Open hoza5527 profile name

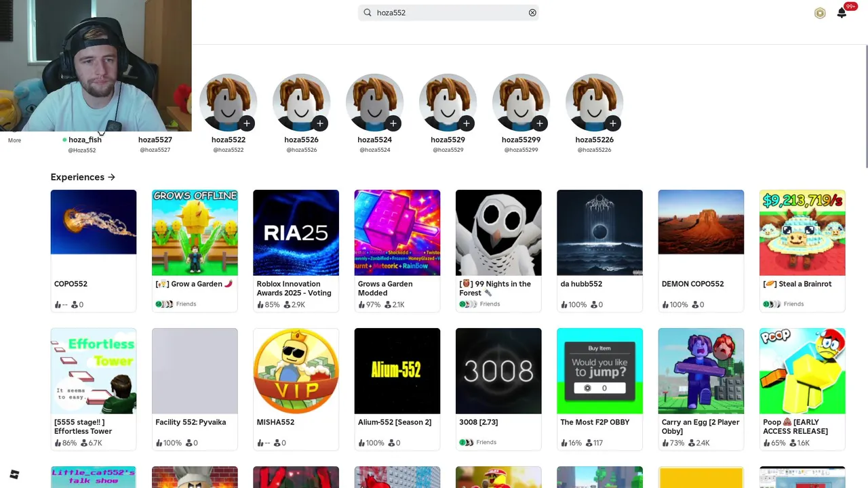tap(155, 140)
